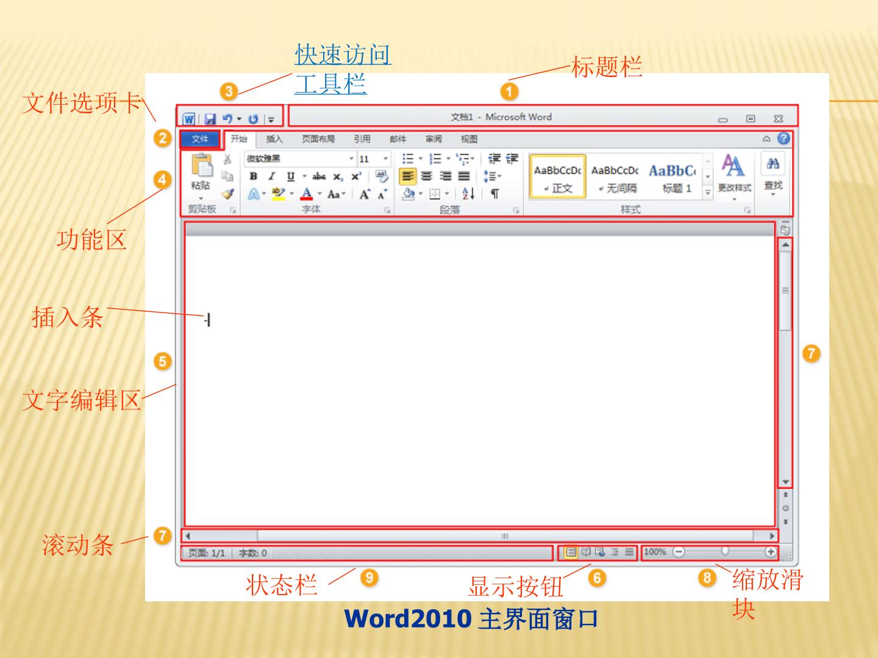This screenshot has width=878, height=658.
Task: Switch to the 引用 (References) tab
Action: tap(362, 139)
